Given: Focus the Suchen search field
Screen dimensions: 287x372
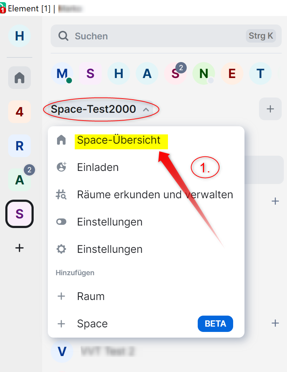Looking at the screenshot, I should [x=166, y=36].
